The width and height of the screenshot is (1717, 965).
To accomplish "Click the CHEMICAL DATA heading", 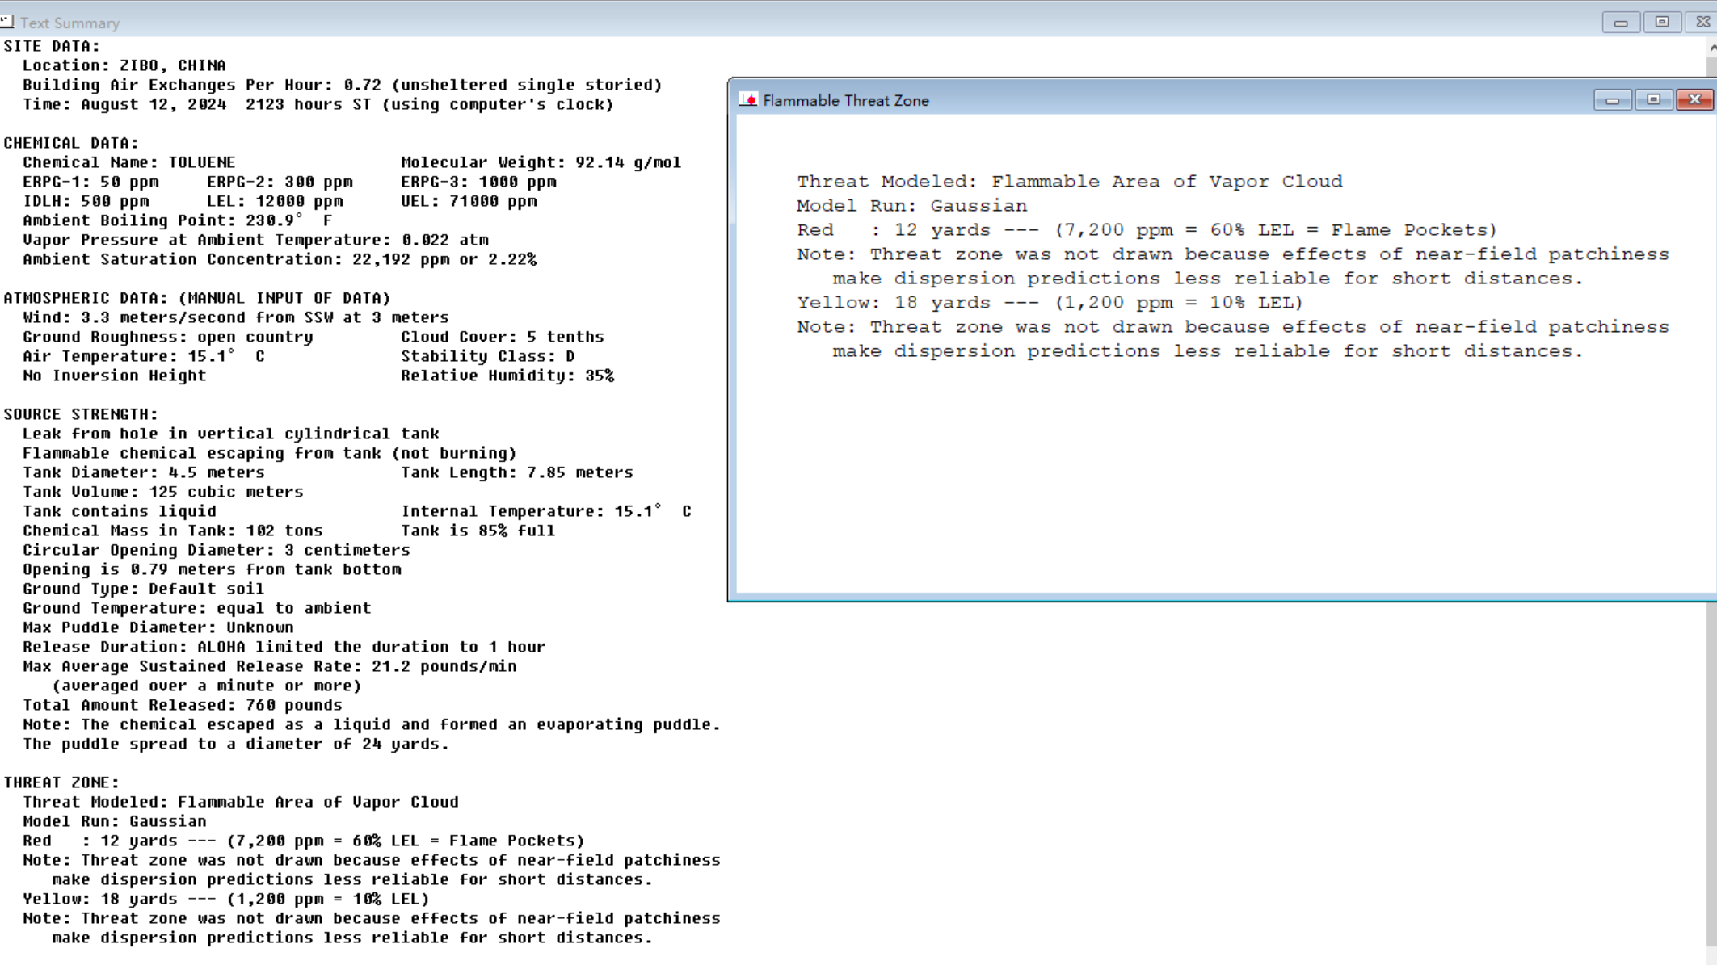I will click(x=71, y=143).
